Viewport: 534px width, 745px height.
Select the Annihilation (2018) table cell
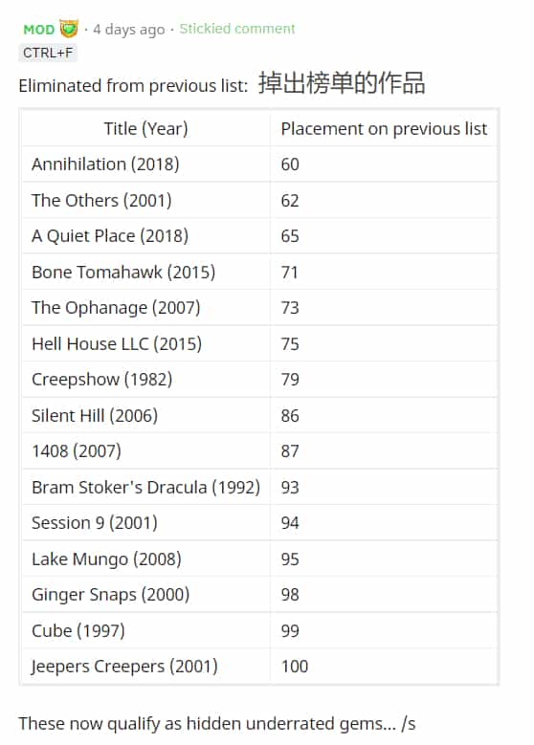click(x=146, y=164)
